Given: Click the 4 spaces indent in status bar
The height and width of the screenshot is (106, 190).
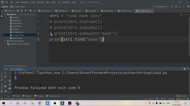Looking at the screenshot, I should pyautogui.click(x=171, y=99).
